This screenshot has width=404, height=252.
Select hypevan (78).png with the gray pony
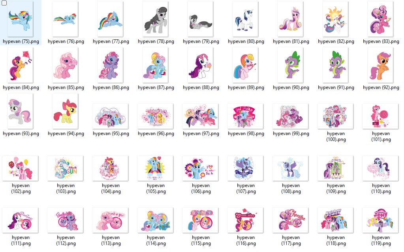155,19
